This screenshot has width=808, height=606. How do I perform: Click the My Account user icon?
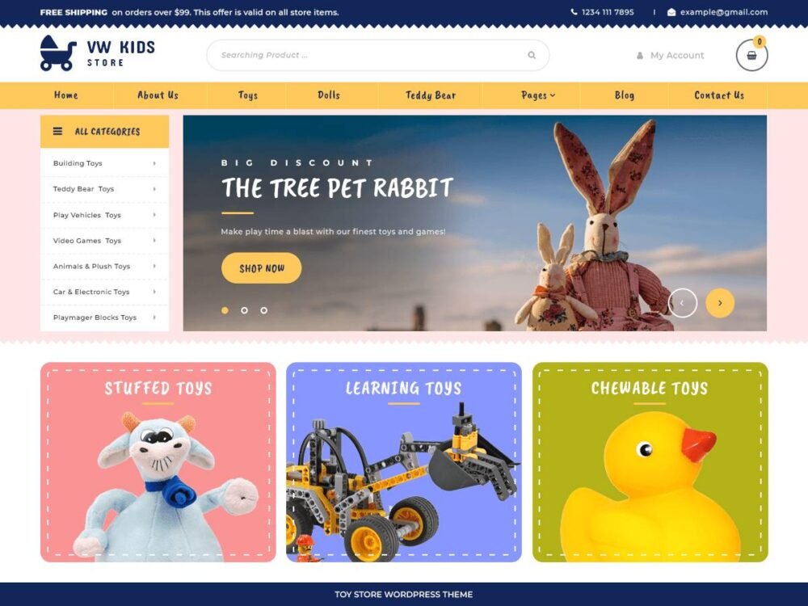639,55
